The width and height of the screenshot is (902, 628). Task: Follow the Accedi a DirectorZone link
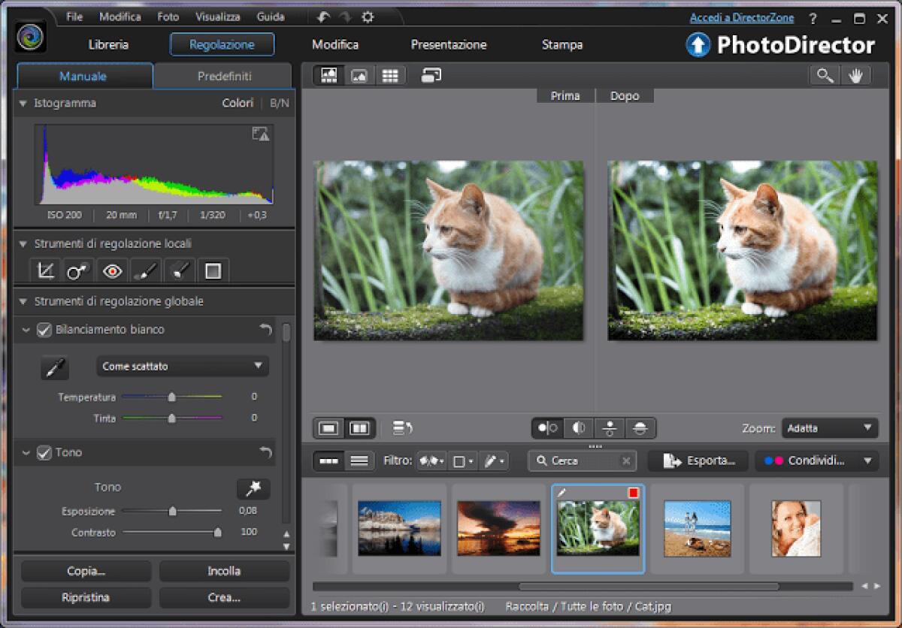740,17
